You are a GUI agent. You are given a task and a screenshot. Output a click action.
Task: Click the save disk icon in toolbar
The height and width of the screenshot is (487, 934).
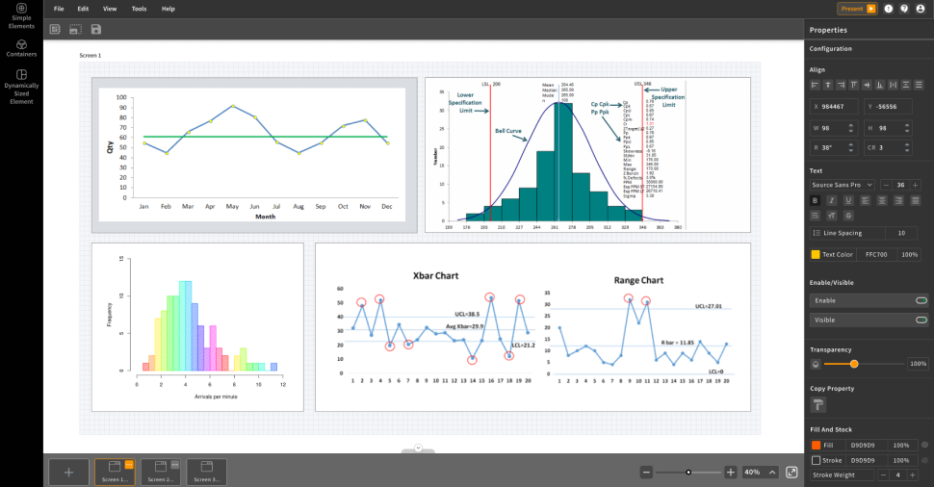click(x=95, y=30)
